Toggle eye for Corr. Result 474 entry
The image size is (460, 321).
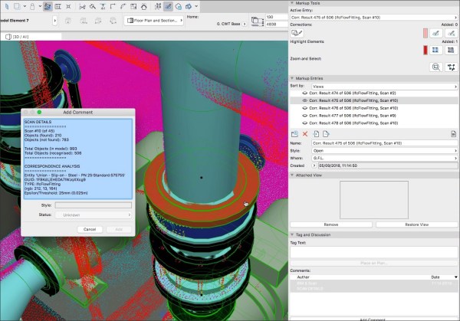pyautogui.click(x=306, y=92)
